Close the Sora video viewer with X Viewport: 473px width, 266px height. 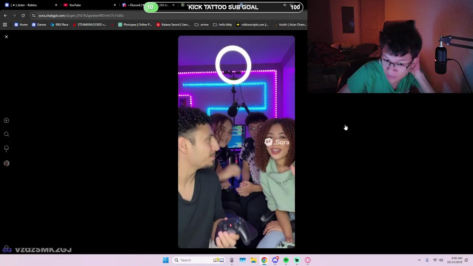pos(6,37)
